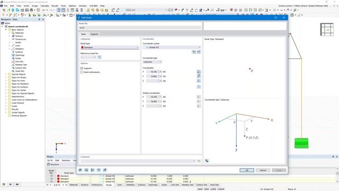Switch to the Support tab in Edit Nodes
Viewport: 339px width, 191px height.
tap(94, 34)
